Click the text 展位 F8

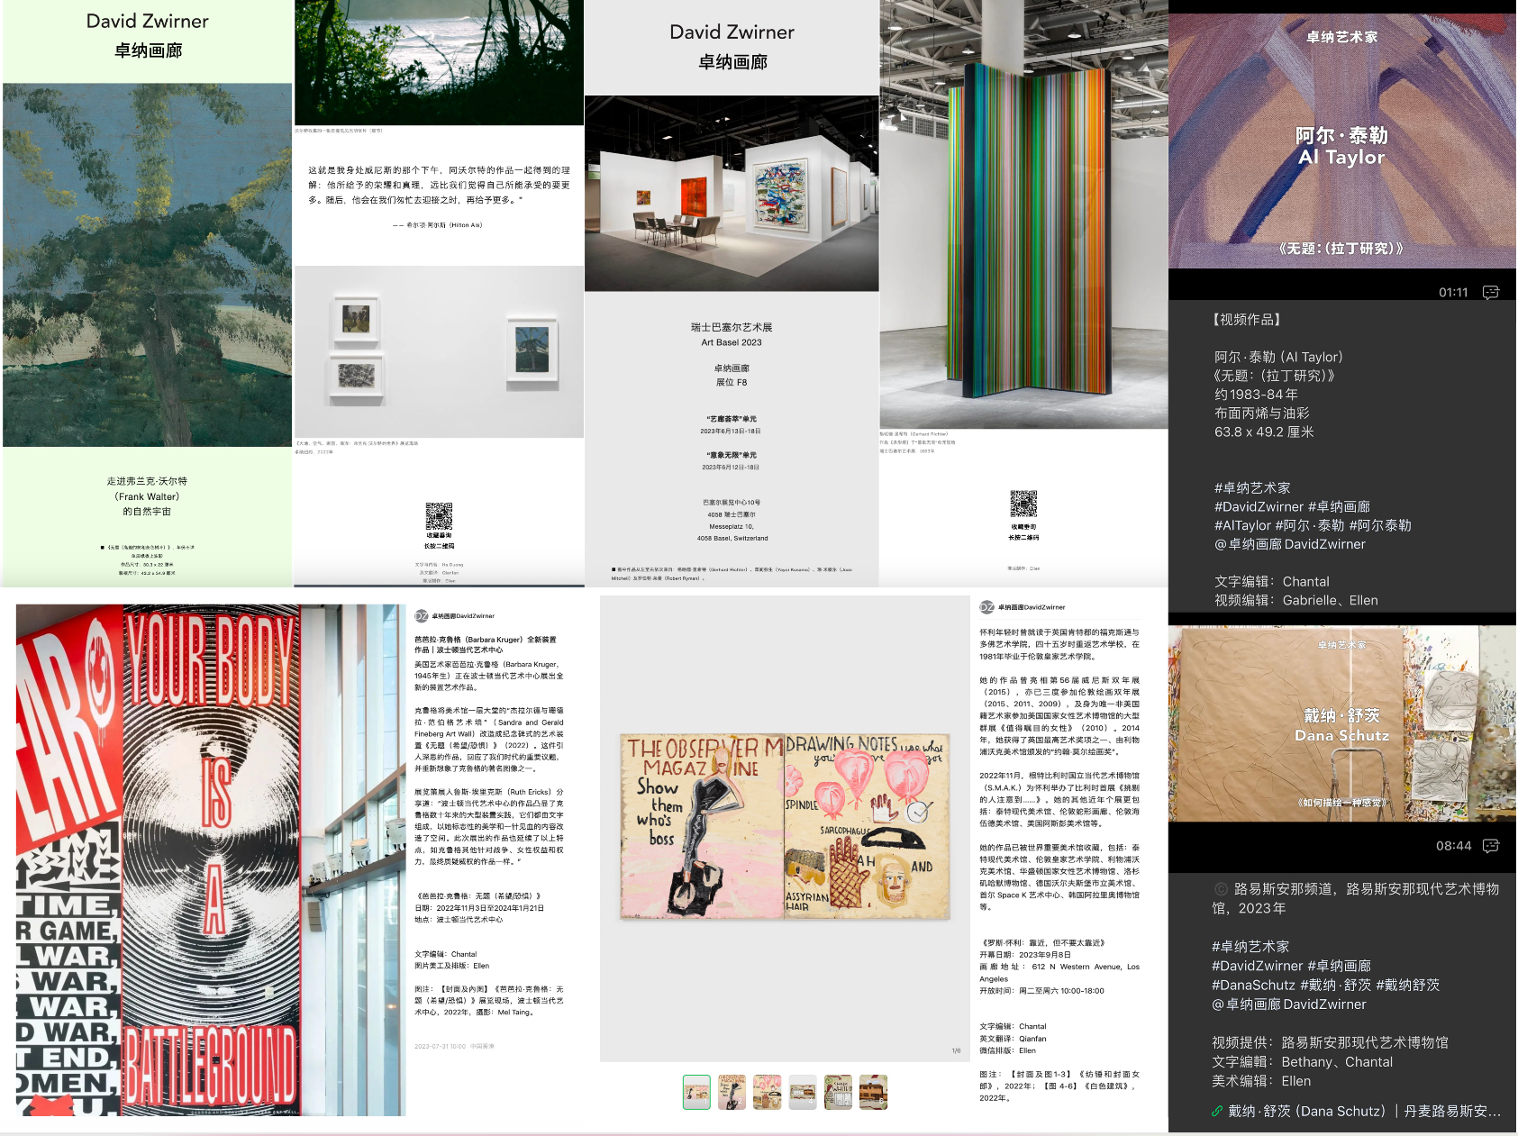pyautogui.click(x=732, y=383)
